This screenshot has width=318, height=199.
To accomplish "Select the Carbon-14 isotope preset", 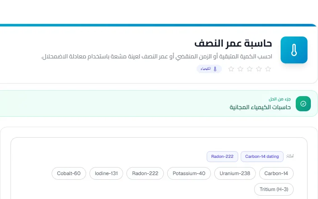I will click(276, 173).
